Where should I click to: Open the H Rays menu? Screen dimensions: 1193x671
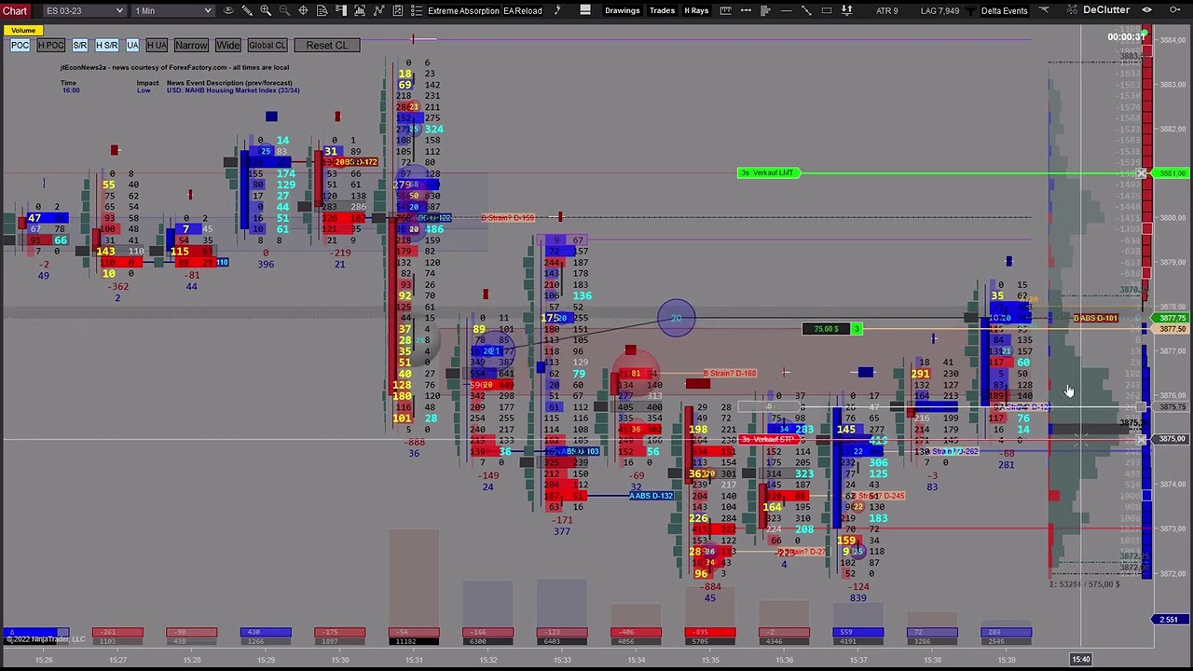[x=696, y=10]
